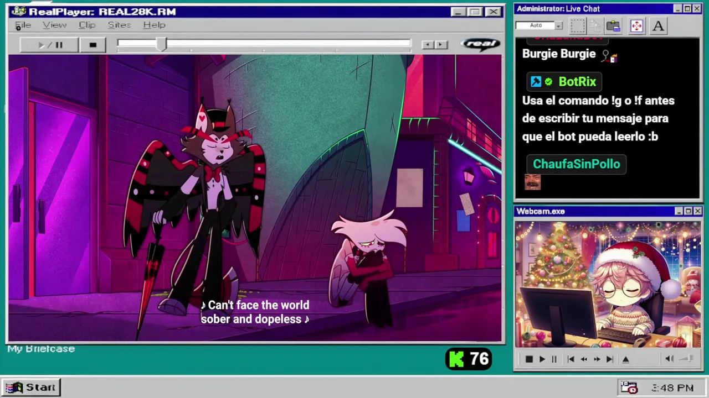
Task: Click the 3:48 PM system clock
Action: pos(672,388)
